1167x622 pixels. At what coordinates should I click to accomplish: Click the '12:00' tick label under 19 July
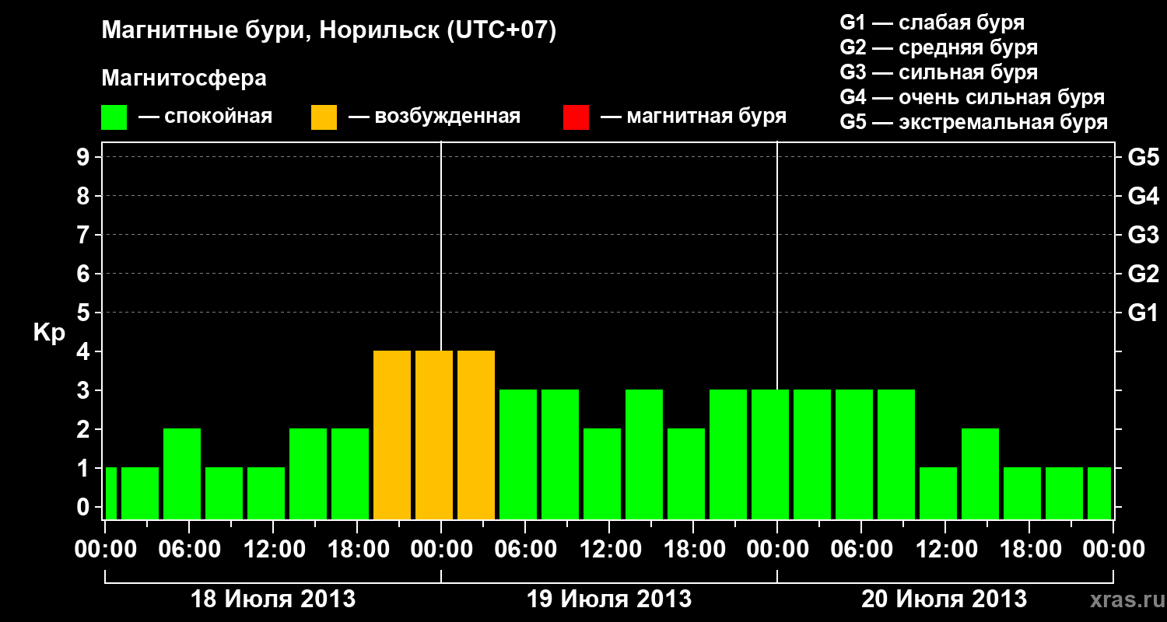click(x=609, y=550)
